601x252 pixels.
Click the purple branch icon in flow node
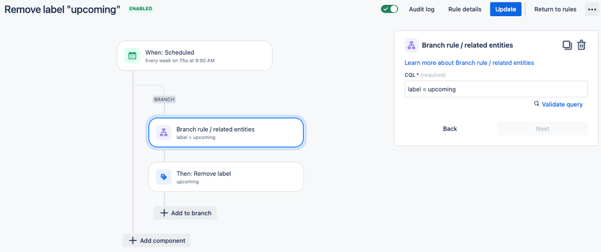point(164,132)
